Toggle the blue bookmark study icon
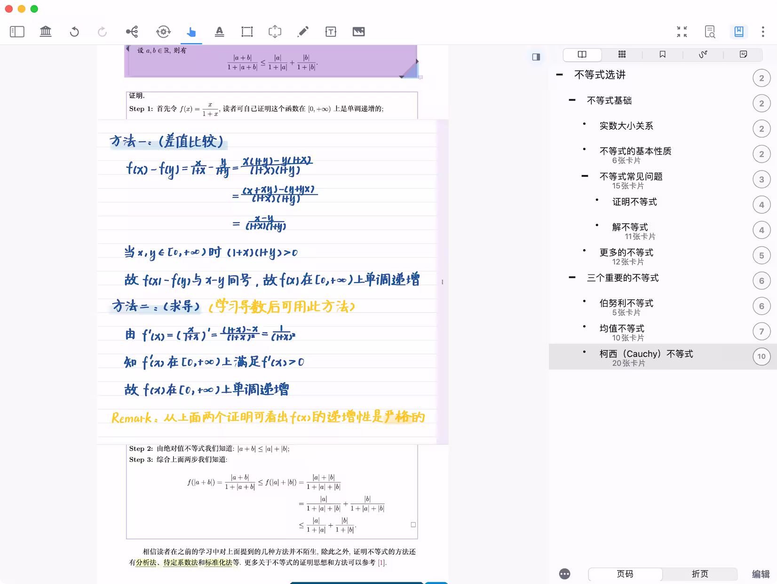 (x=739, y=32)
